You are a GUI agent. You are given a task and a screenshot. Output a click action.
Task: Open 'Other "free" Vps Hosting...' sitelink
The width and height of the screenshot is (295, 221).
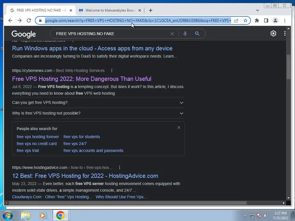click(69, 197)
